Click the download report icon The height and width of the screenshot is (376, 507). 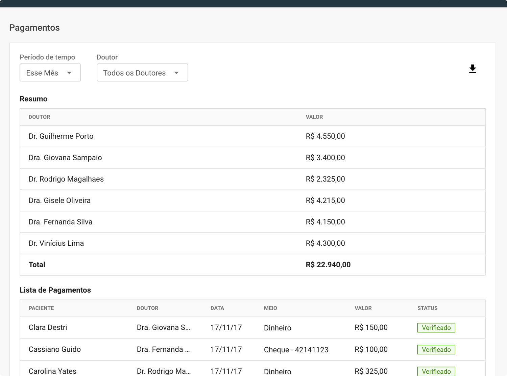pos(473,69)
